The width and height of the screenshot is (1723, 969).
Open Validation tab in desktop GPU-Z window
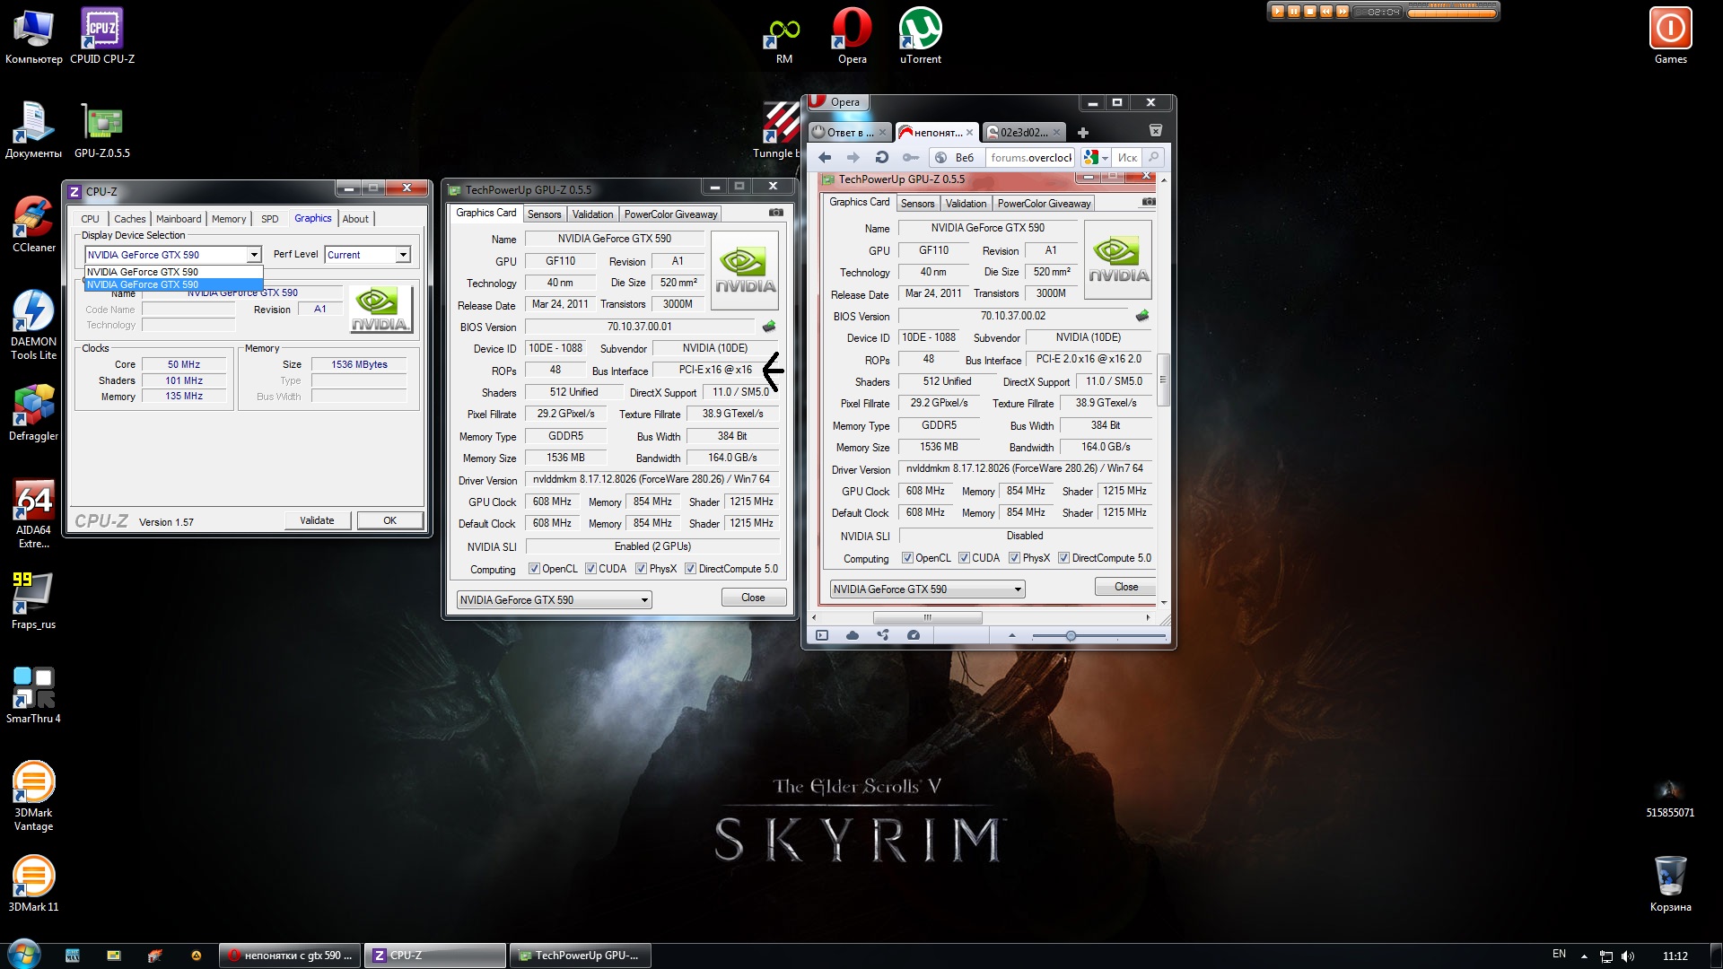[592, 214]
